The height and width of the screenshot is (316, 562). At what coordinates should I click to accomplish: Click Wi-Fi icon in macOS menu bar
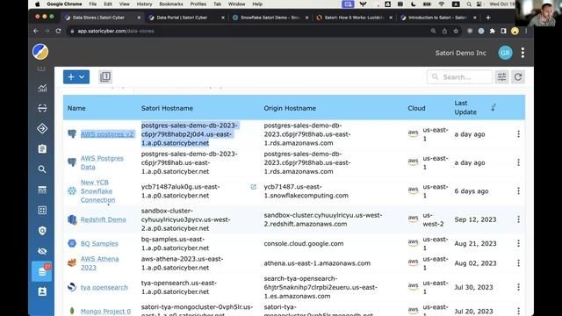click(x=442, y=4)
